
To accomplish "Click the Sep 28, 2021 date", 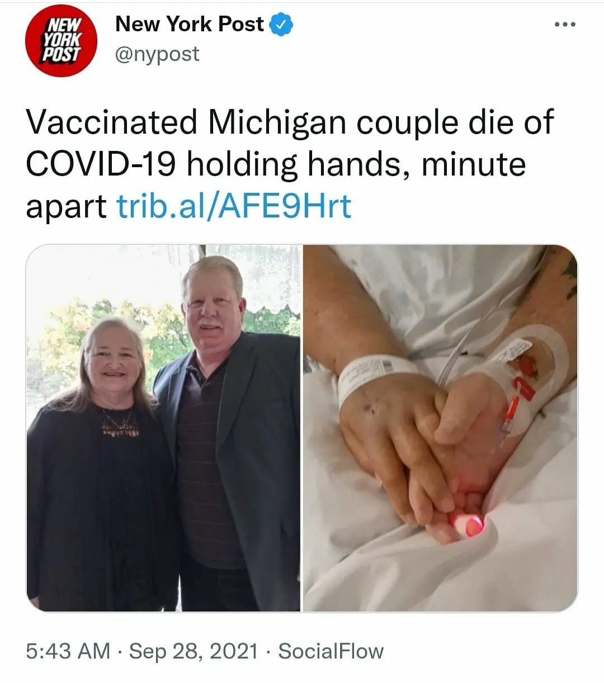I will (x=194, y=651).
